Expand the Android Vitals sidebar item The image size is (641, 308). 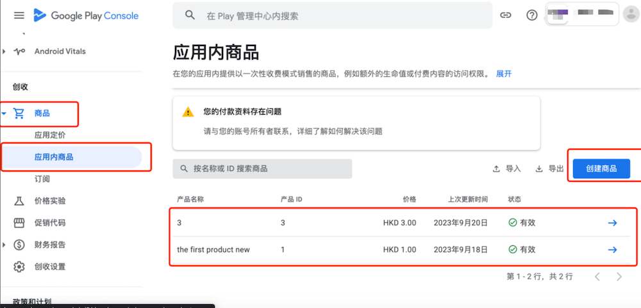(5, 51)
